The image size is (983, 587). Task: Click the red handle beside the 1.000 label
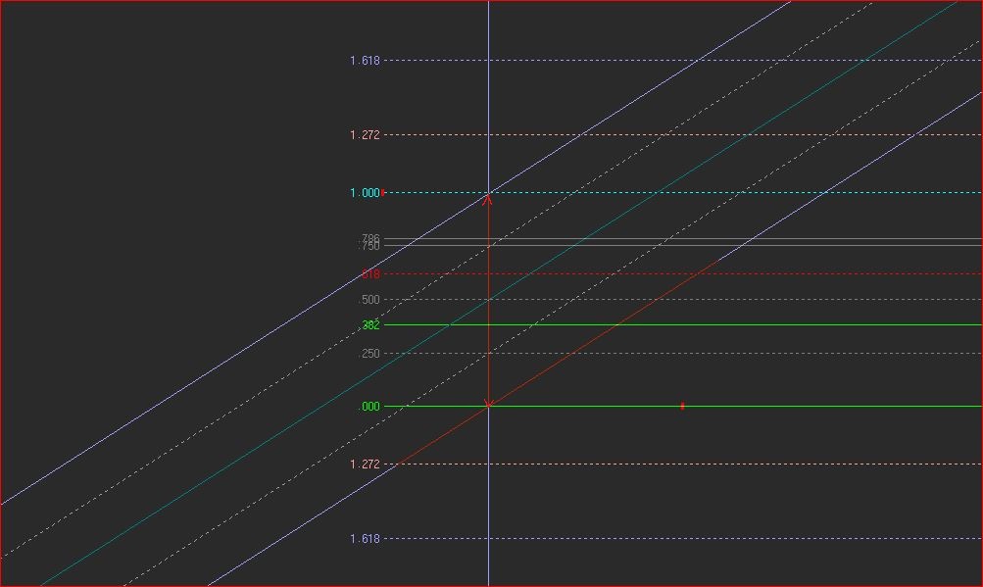382,192
